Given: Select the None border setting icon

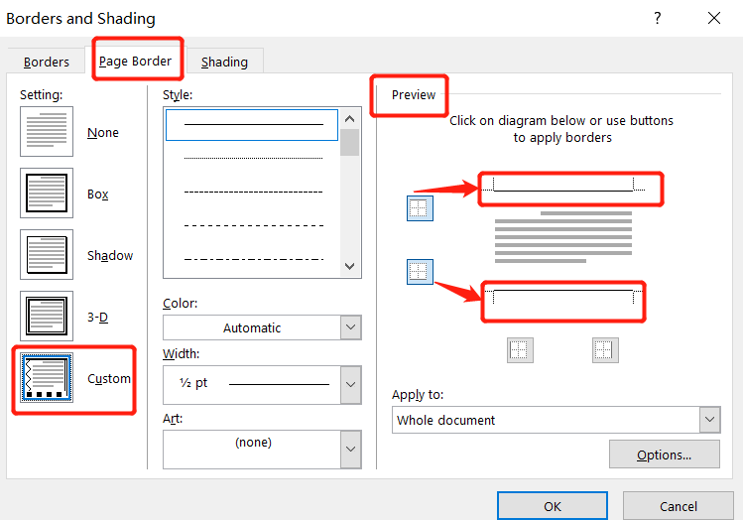Looking at the screenshot, I should (47, 131).
